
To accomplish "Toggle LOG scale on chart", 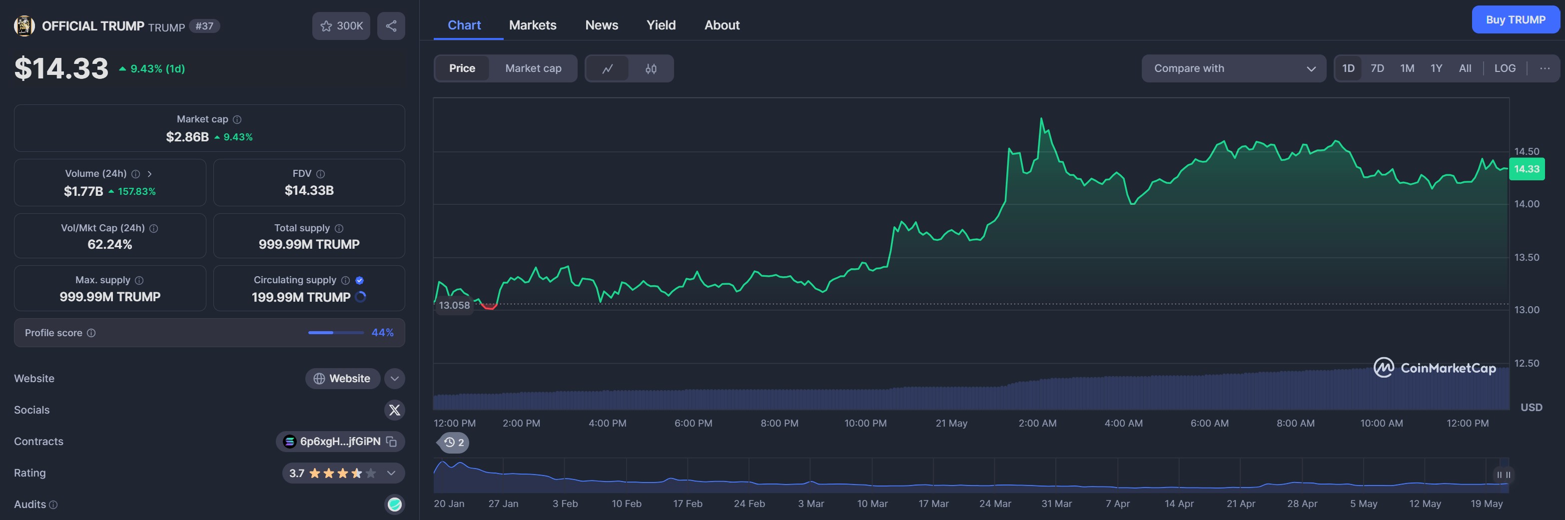I will [x=1505, y=68].
